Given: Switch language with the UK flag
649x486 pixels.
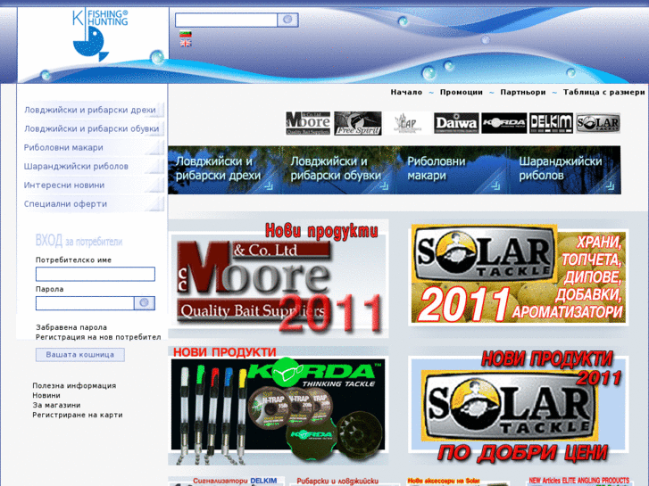Looking at the screenshot, I should click(185, 43).
